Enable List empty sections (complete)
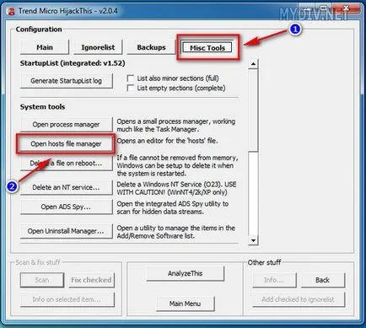 click(131, 88)
